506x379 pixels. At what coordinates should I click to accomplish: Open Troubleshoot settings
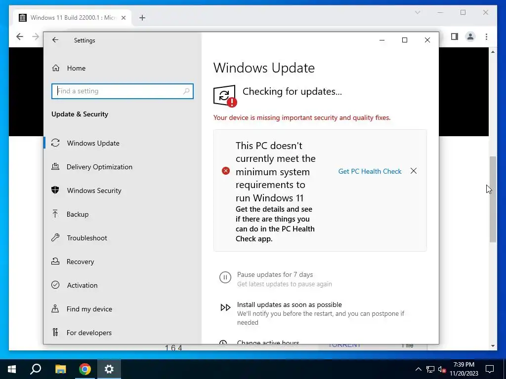click(x=87, y=238)
